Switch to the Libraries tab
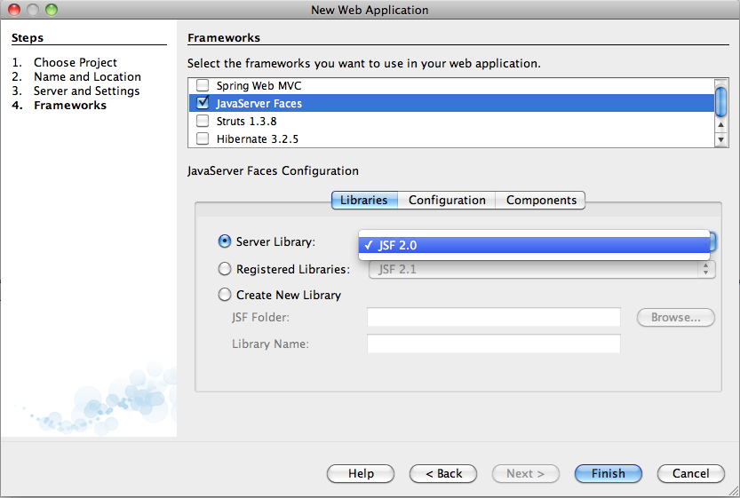This screenshot has height=498, width=740. tap(364, 200)
